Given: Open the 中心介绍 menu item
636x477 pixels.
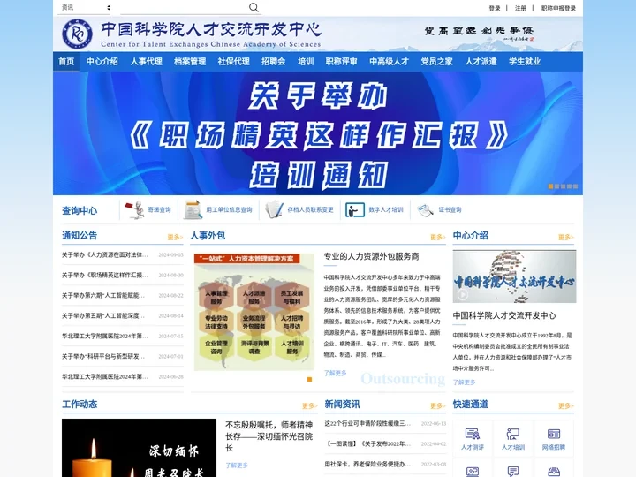Looking at the screenshot, I should click(102, 62).
